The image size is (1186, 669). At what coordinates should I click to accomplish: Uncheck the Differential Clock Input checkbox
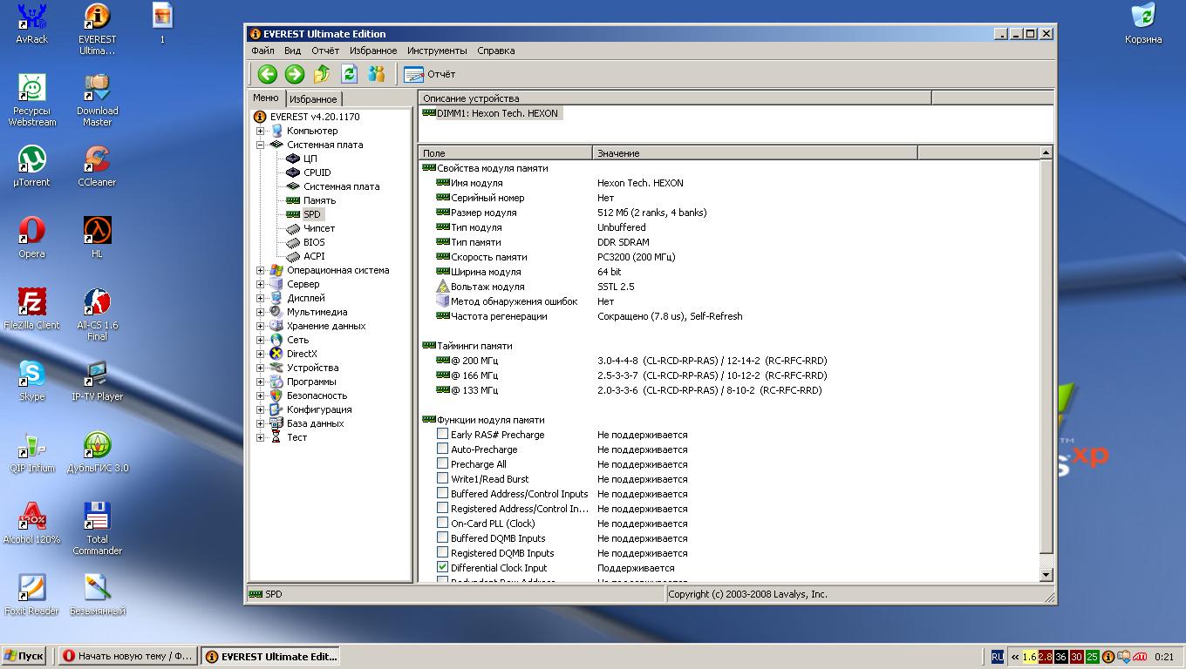point(442,567)
